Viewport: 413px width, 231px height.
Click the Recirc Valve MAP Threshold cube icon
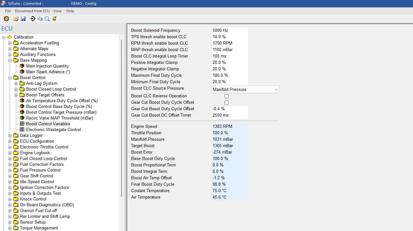22,118
